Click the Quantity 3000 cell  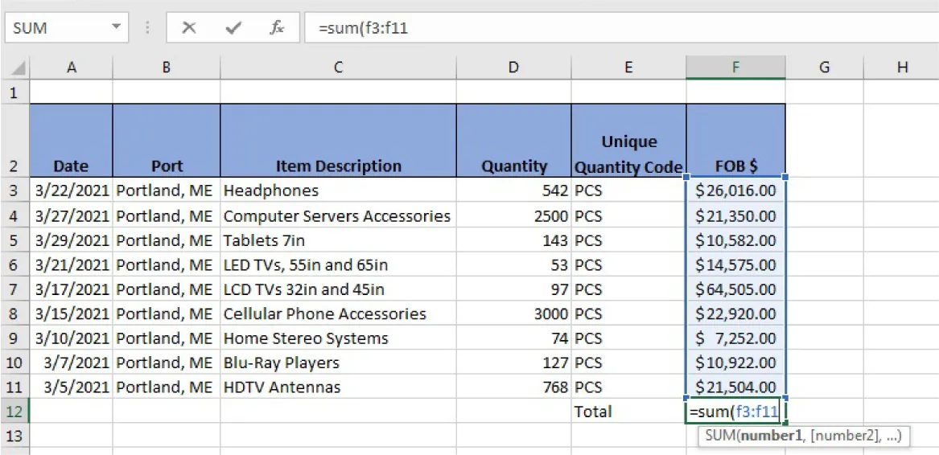[x=513, y=314]
